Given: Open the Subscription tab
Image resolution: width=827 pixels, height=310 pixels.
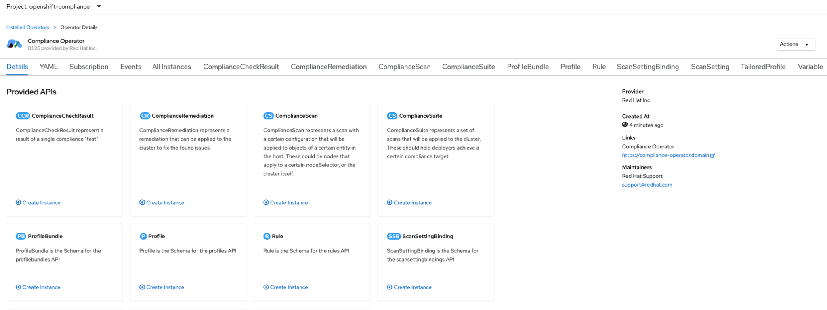Looking at the screenshot, I should pyautogui.click(x=89, y=67).
